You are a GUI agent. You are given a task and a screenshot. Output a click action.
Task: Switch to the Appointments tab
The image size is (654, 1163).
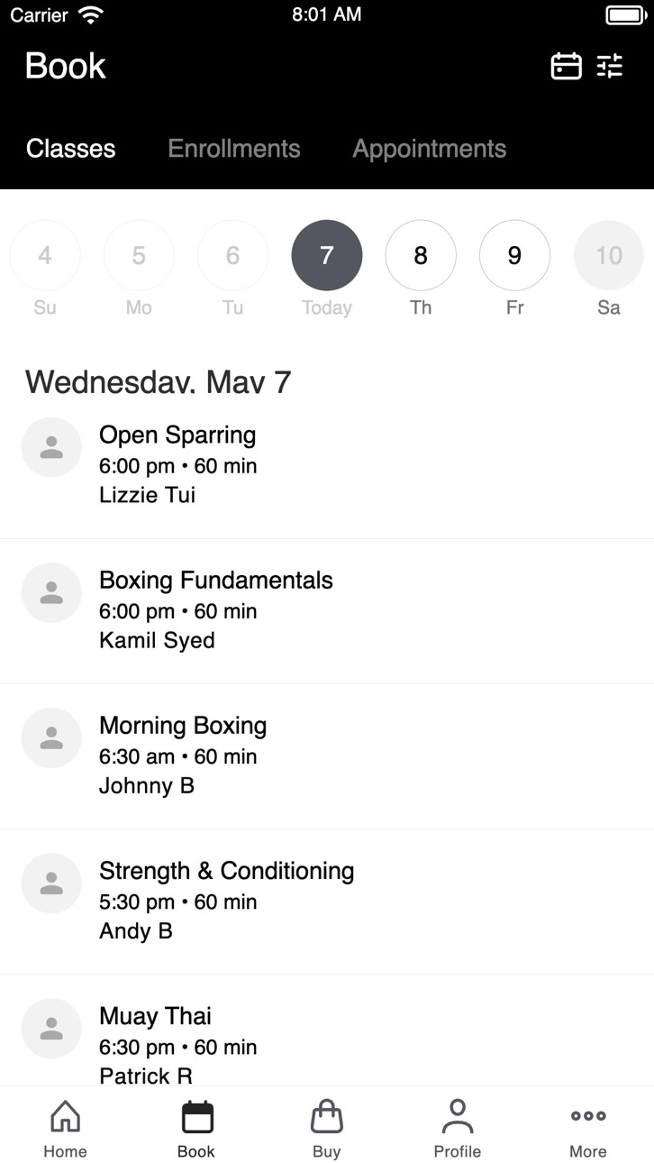pos(430,149)
